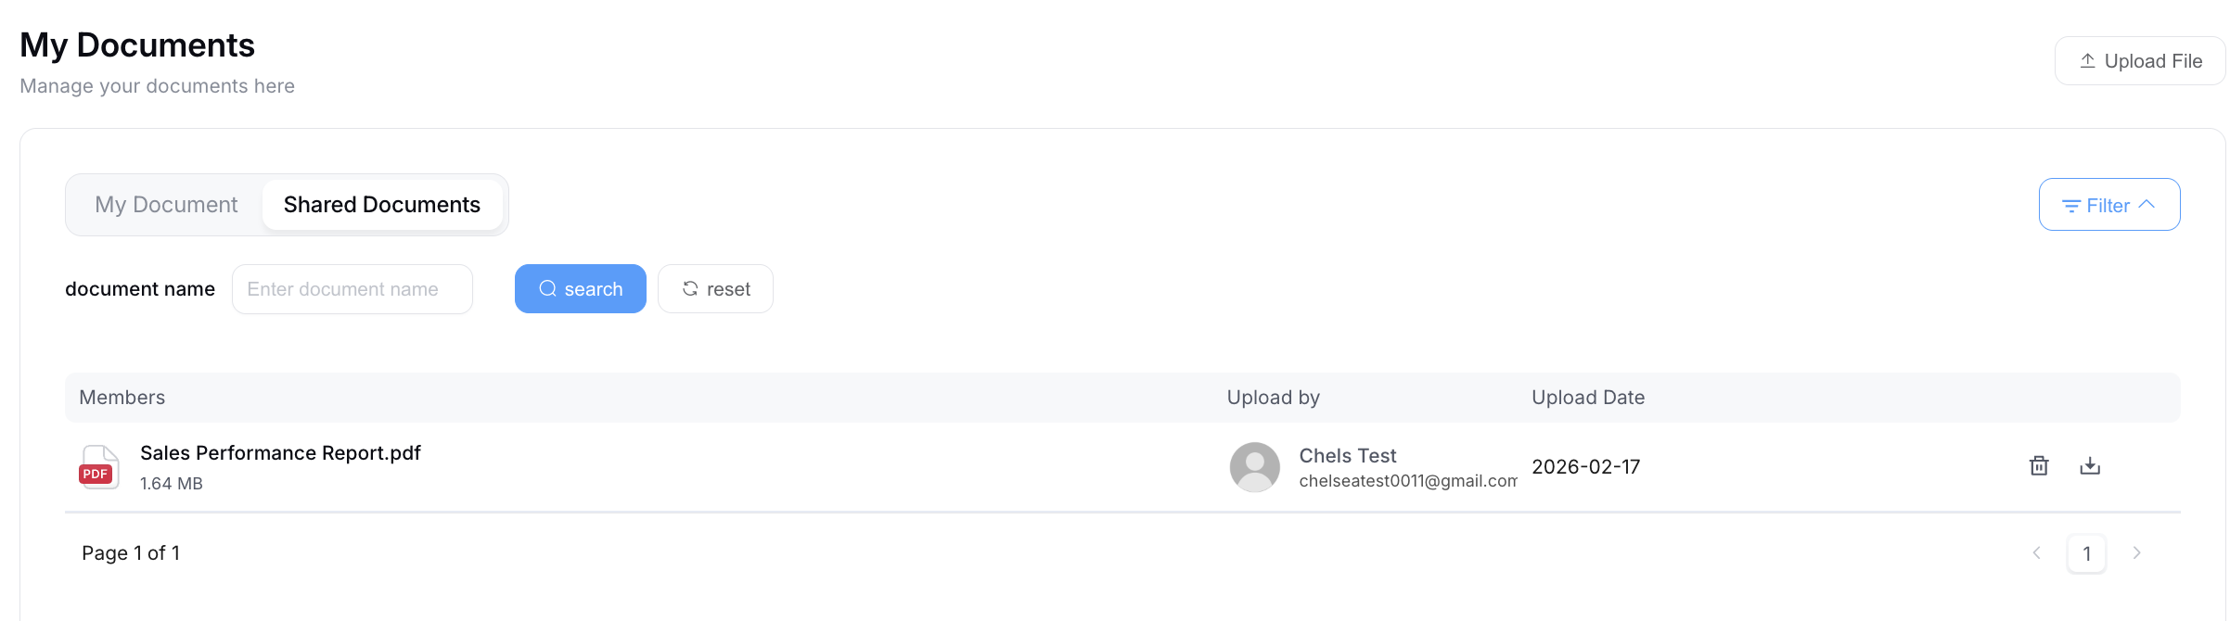The image size is (2230, 621).
Task: Click Chels Test's avatar picture
Action: pos(1254,466)
